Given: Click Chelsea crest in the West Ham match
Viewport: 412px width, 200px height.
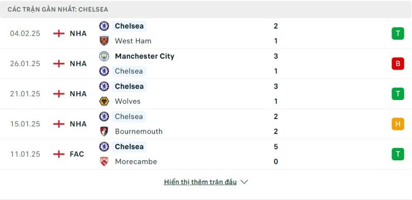Looking at the screenshot, I should click(x=104, y=26).
